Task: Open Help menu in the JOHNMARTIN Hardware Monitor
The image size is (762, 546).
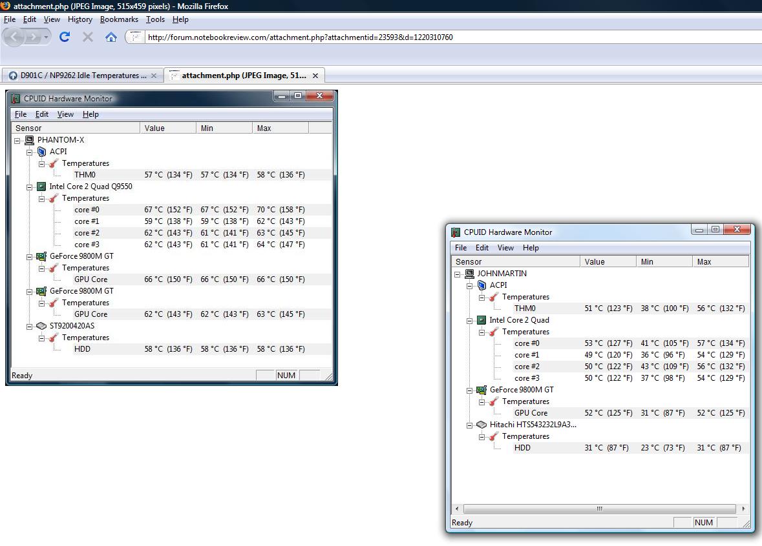Action: (x=531, y=248)
